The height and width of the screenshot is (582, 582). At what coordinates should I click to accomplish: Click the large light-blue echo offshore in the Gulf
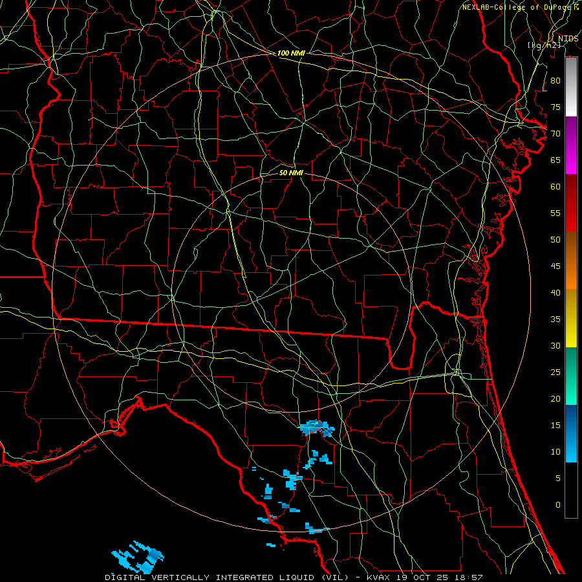138,557
